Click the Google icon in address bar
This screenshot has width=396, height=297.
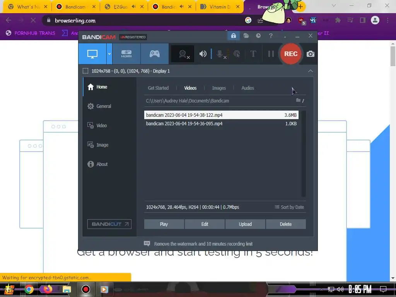[x=248, y=20]
